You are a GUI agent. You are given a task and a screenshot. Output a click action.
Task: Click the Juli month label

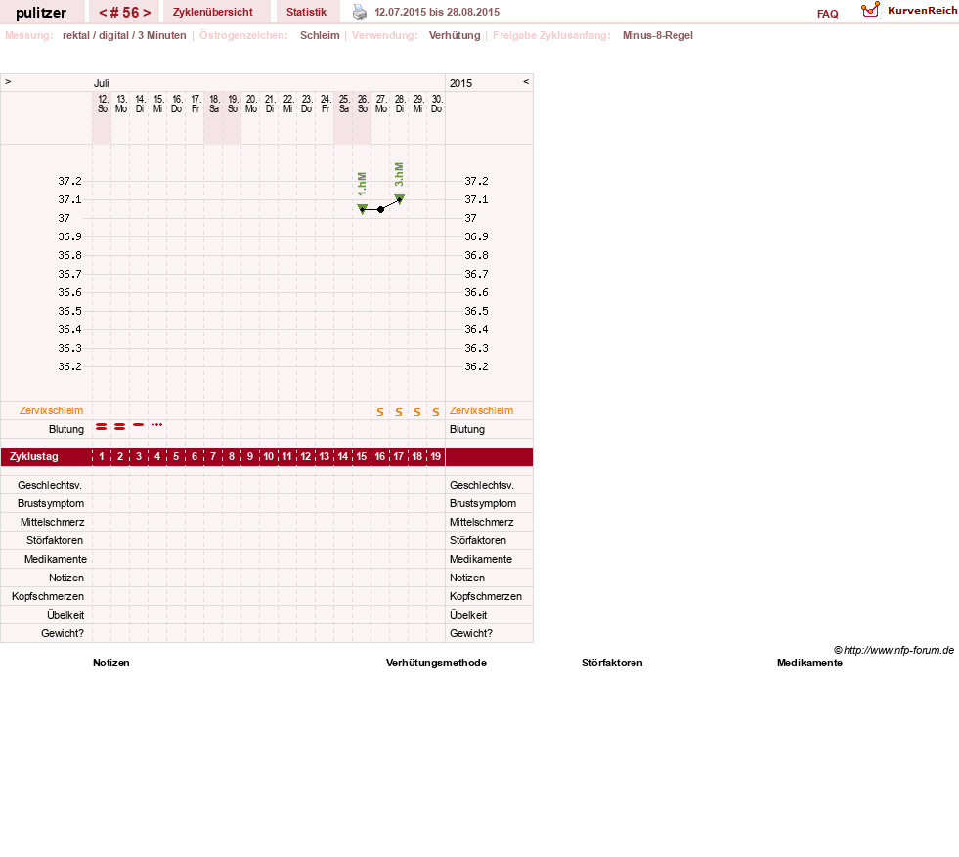(x=102, y=83)
